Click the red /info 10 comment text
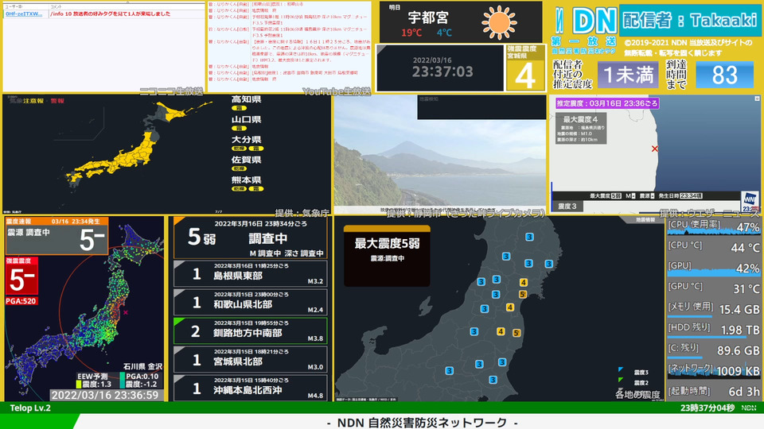The width and height of the screenshot is (764, 429). (x=110, y=14)
